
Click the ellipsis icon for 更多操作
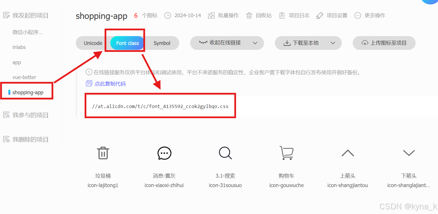(x=358, y=15)
